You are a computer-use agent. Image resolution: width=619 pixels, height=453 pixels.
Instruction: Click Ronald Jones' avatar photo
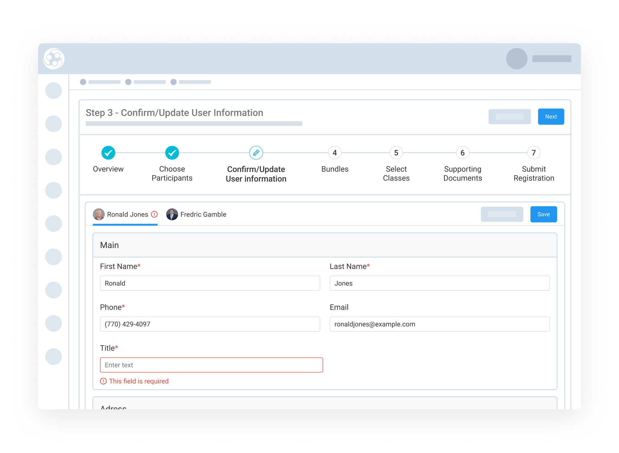click(99, 214)
